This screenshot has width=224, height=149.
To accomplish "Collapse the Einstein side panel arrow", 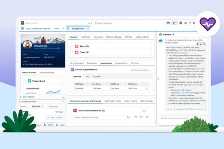I will click(158, 79).
